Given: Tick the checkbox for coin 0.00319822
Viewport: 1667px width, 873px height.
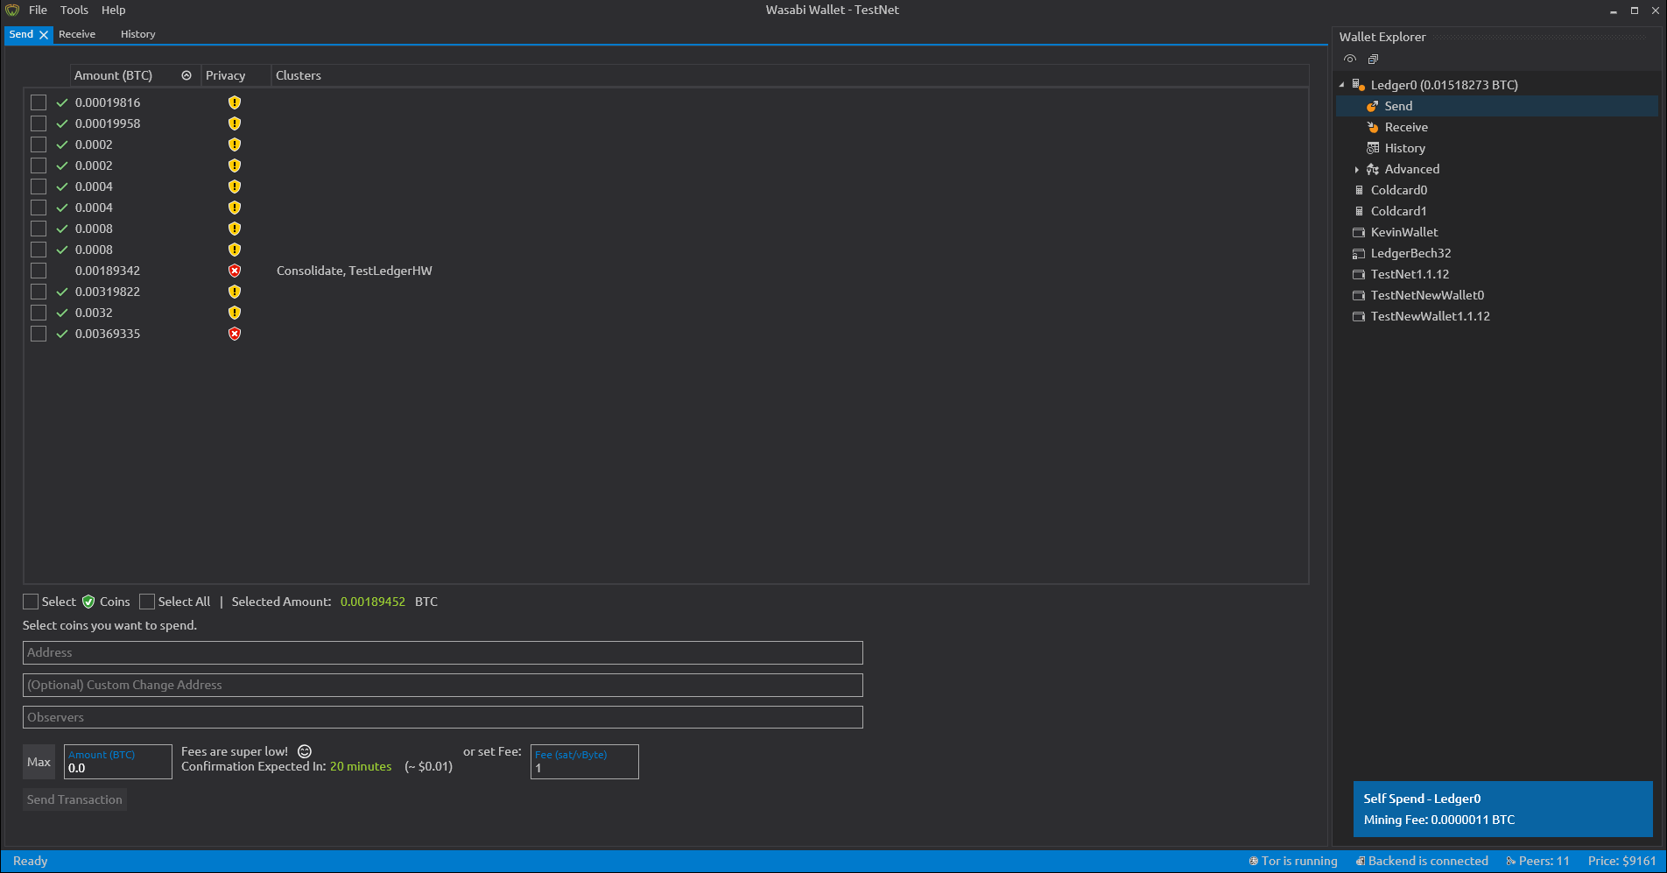Looking at the screenshot, I should click(39, 292).
